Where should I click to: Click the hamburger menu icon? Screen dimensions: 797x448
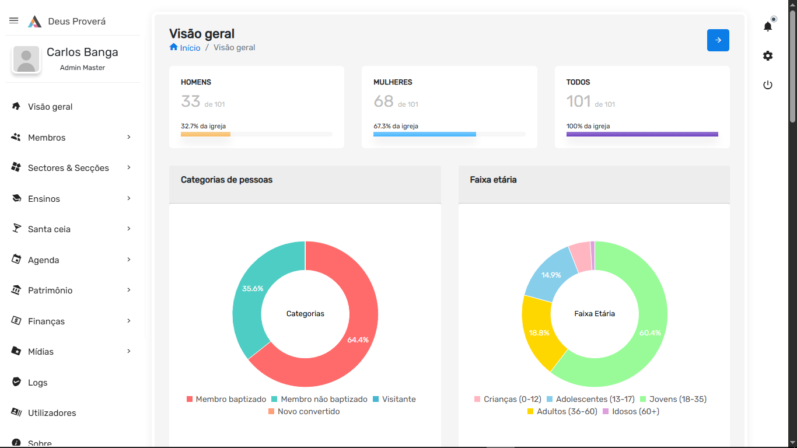point(14,20)
